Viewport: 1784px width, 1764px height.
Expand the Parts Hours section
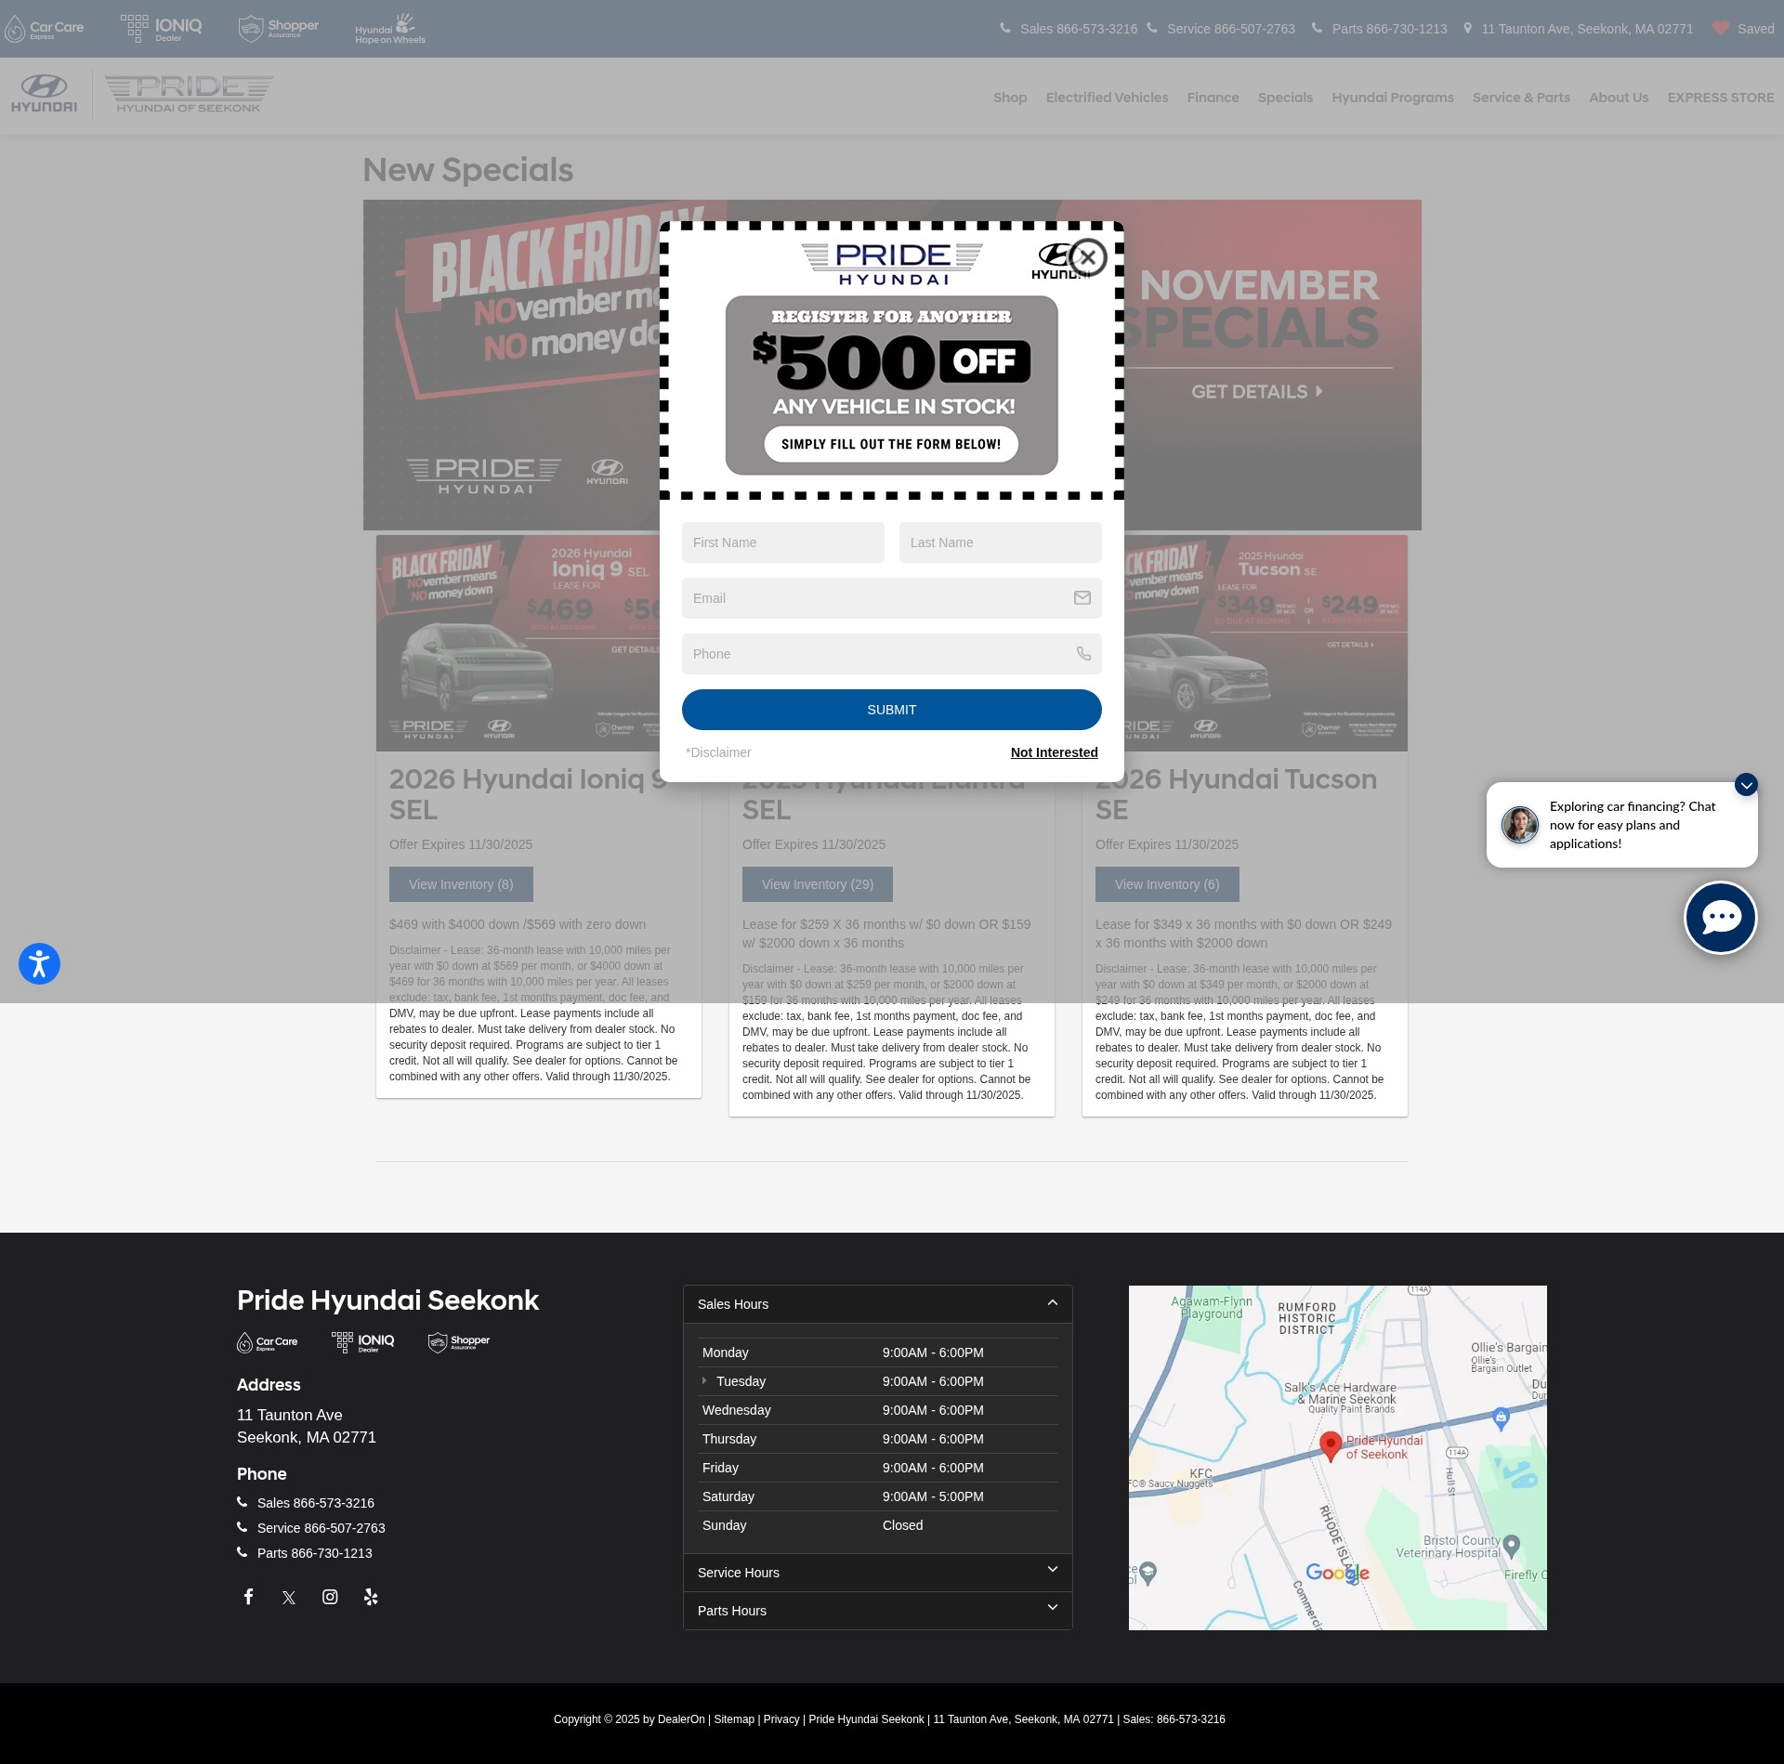pos(878,1611)
